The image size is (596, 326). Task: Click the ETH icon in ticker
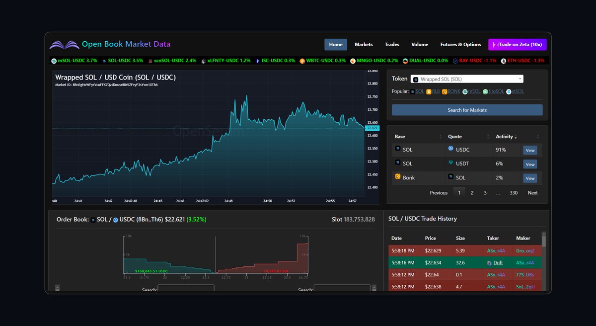click(x=504, y=61)
